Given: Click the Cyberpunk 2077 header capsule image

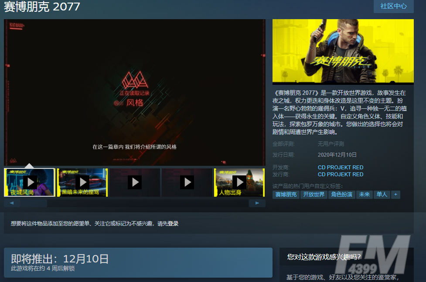Looking at the screenshot, I should pyautogui.click(x=343, y=51).
